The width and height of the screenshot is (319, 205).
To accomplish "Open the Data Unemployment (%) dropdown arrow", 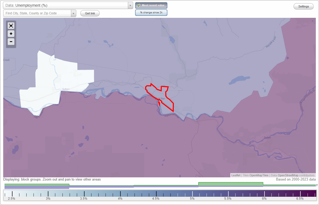I will point(130,6).
